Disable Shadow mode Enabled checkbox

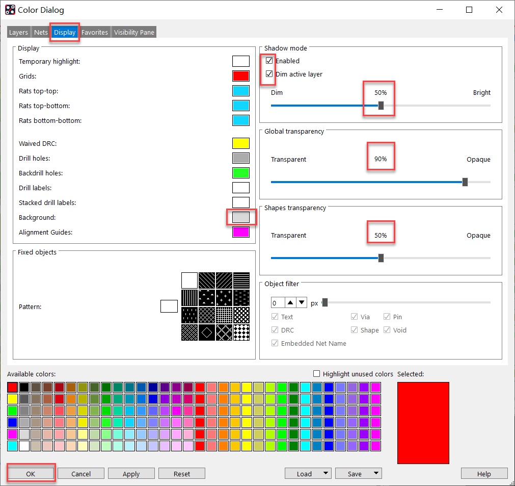click(269, 61)
